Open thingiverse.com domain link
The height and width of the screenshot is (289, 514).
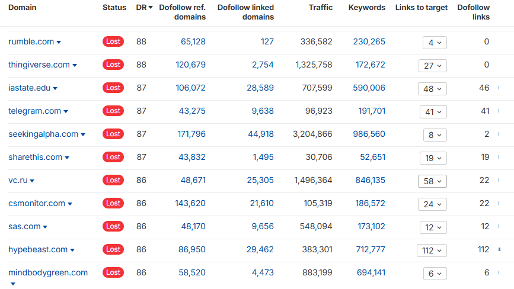coord(39,65)
